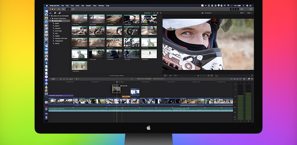Click the browser search magnifier

[x=161, y=13]
